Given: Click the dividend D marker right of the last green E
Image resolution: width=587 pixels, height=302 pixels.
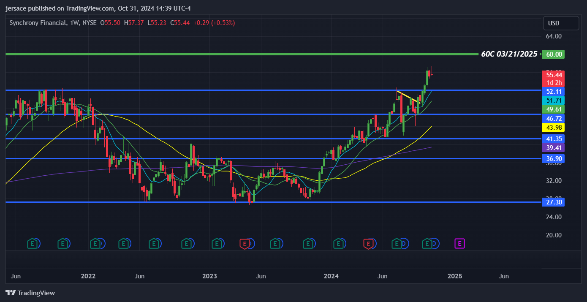Looking at the screenshot, I should (435, 243).
